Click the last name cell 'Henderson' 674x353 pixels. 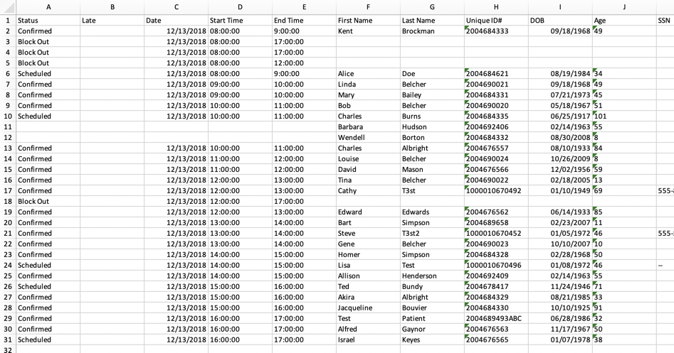(431, 276)
